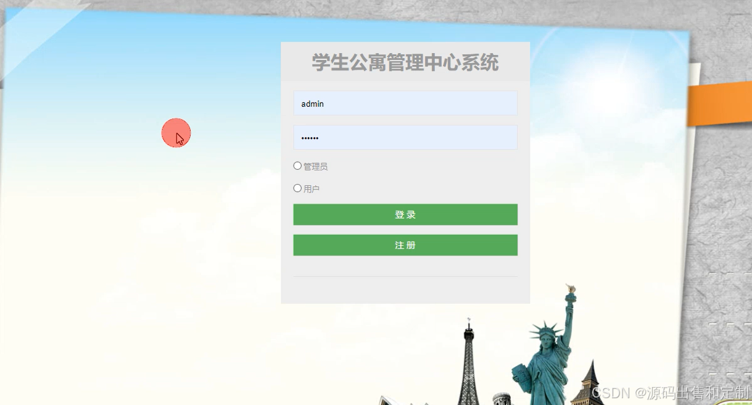
Task: Select the 用户 radio button
Action: (x=297, y=188)
